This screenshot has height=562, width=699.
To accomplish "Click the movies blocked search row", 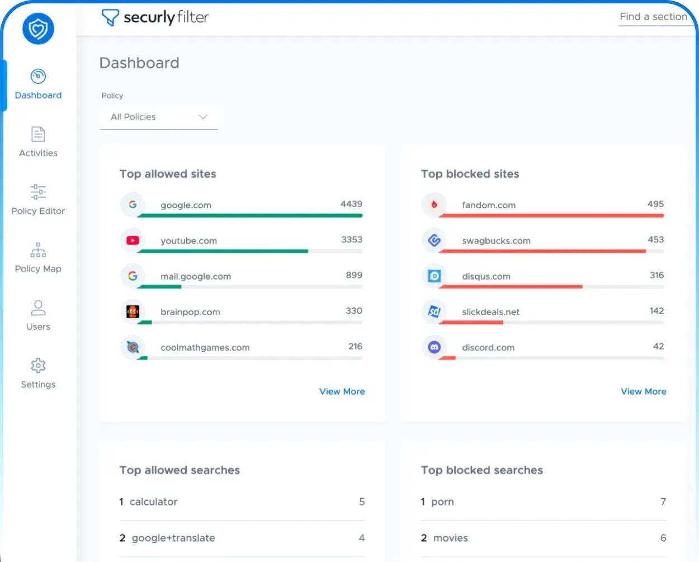I will (x=544, y=538).
